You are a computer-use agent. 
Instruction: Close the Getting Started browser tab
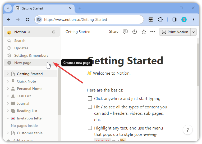pos(70,8)
